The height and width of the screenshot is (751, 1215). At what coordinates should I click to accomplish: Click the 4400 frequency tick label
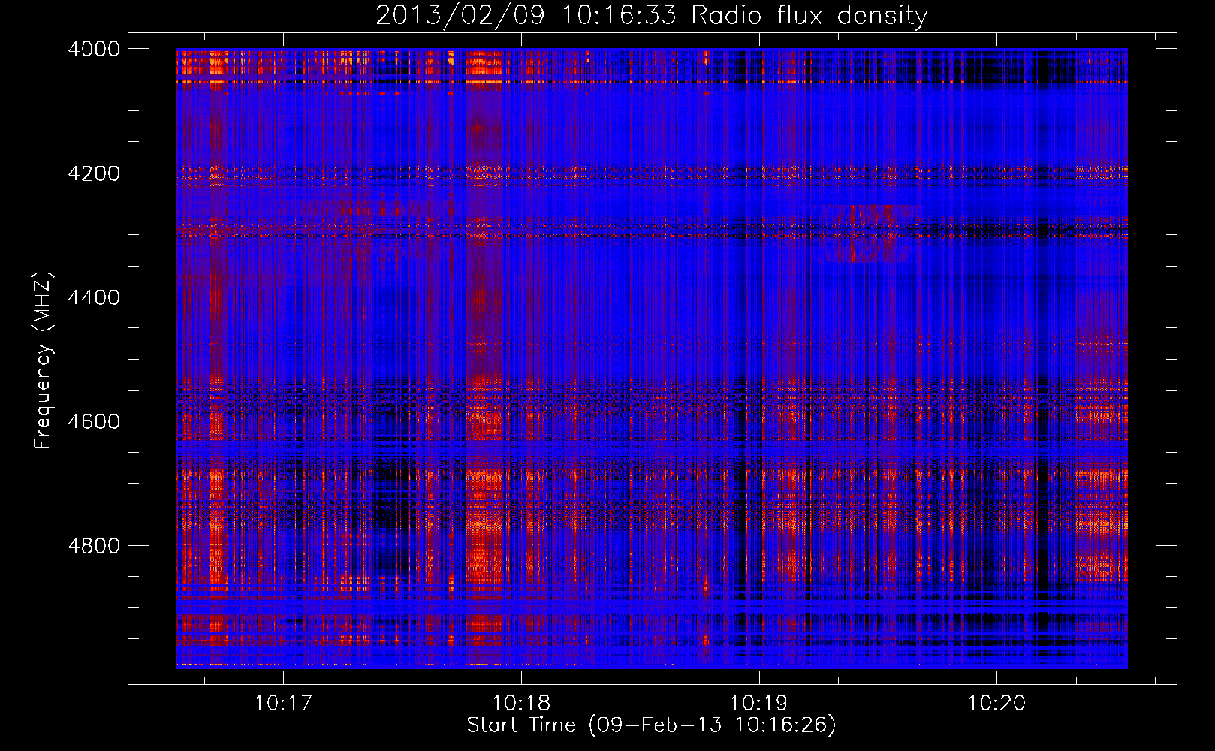point(94,297)
